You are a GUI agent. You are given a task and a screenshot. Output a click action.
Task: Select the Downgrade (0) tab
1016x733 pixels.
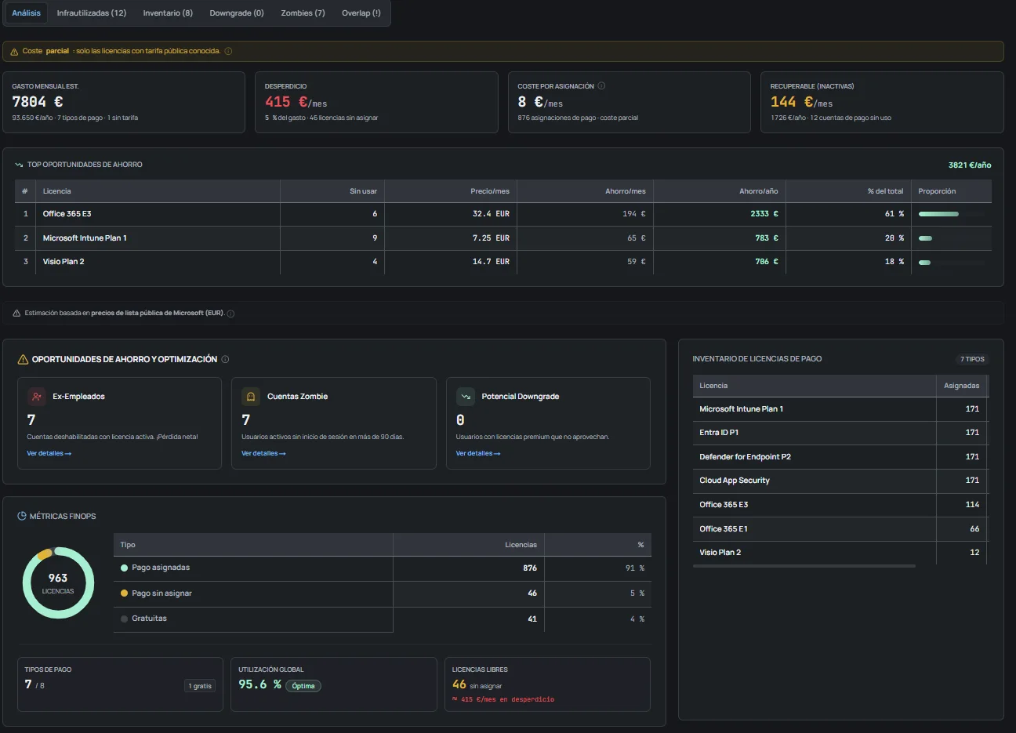(237, 13)
